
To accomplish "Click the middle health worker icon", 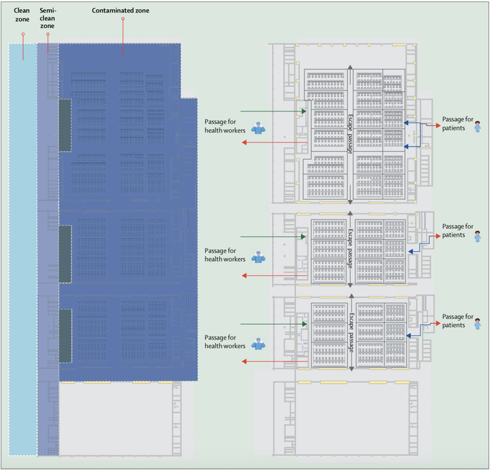I will (x=258, y=257).
